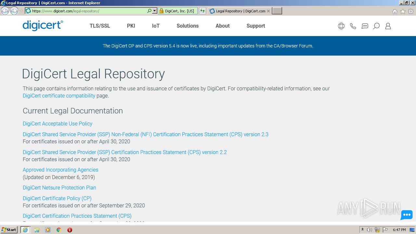Open Approved Incorporating Agencies link

[60, 170]
